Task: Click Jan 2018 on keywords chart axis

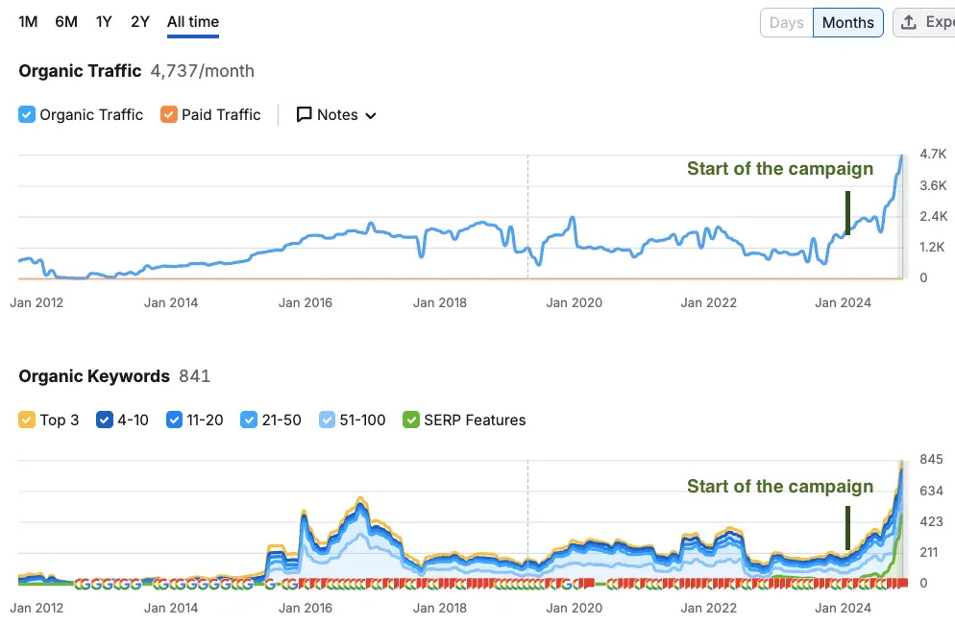Action: pos(440,608)
